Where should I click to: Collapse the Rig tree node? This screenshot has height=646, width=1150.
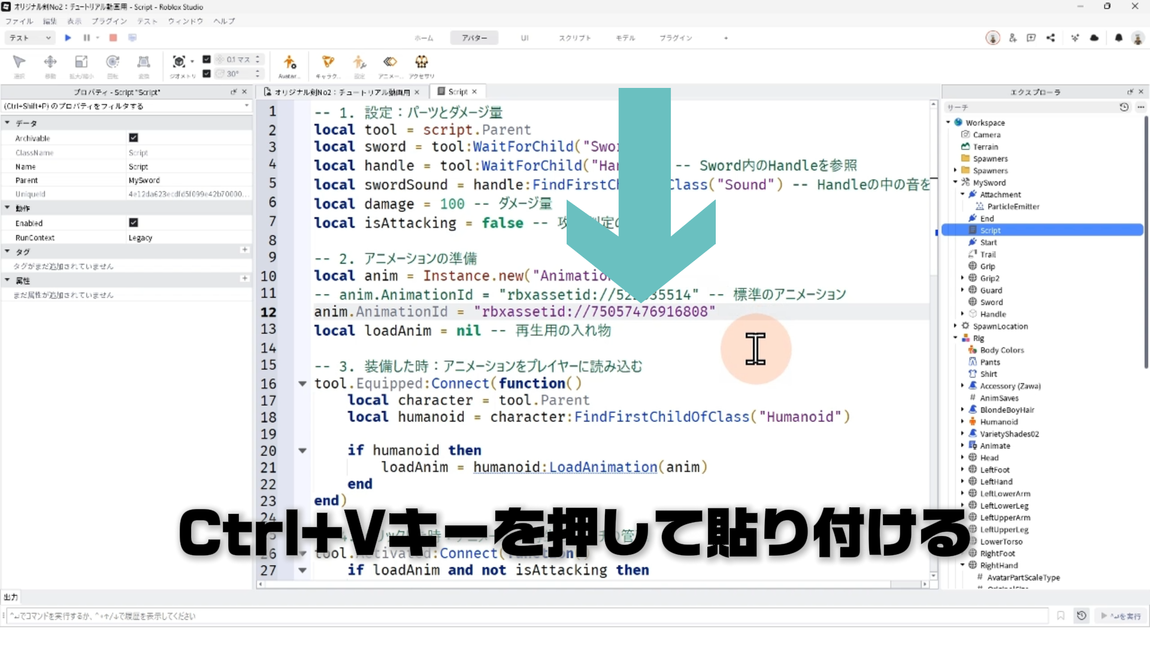coord(955,338)
